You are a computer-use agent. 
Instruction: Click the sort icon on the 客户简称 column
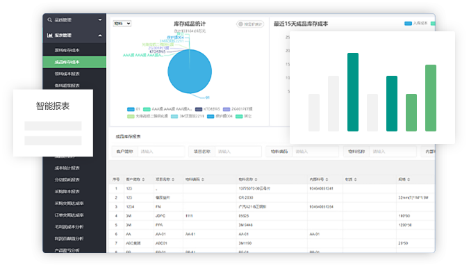click(143, 179)
